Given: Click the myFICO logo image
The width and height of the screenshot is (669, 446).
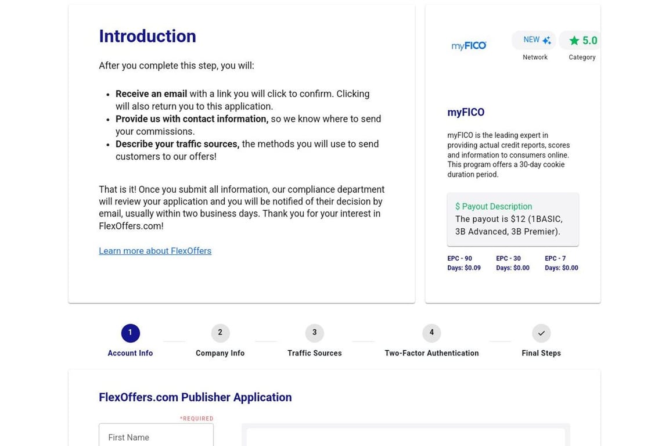Looking at the screenshot, I should tap(469, 46).
